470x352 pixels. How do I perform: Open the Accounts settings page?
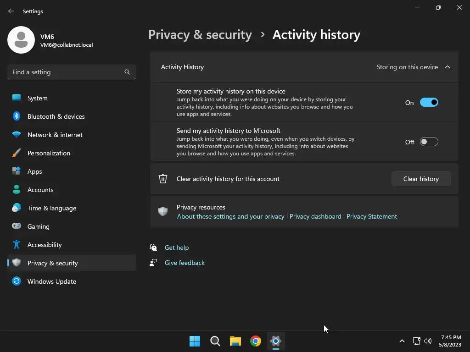click(x=40, y=190)
